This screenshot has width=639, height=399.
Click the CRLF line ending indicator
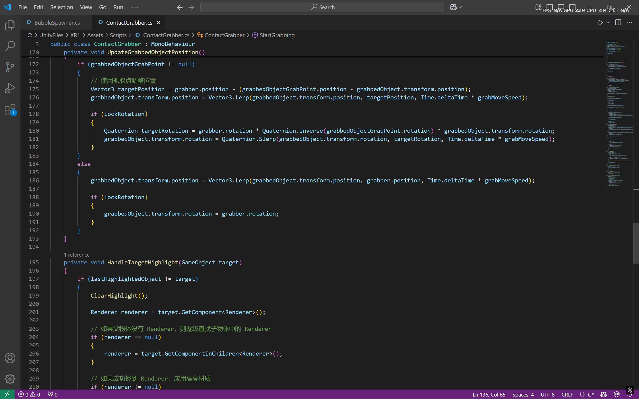tap(567, 394)
